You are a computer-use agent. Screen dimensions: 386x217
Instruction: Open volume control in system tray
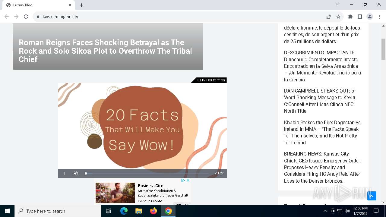point(347,211)
